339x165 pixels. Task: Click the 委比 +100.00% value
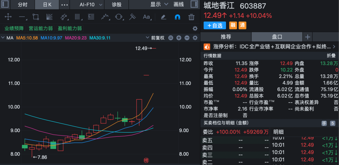pyautogui.click(x=228, y=132)
